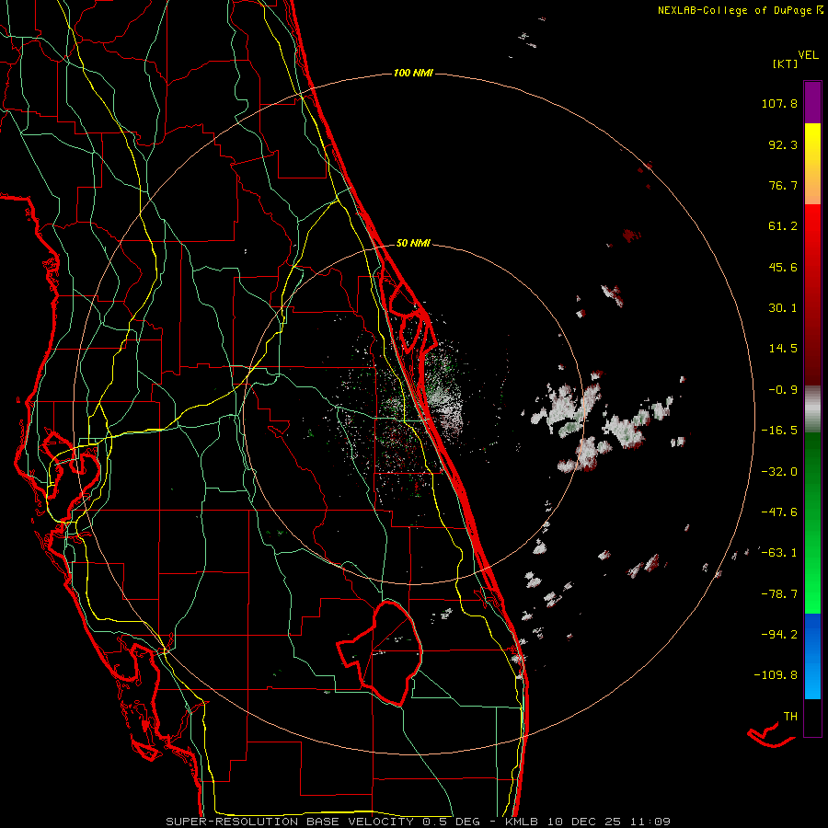Select the 14.5 scale value
Image resolution: width=828 pixels, height=828 pixels.
click(x=783, y=349)
